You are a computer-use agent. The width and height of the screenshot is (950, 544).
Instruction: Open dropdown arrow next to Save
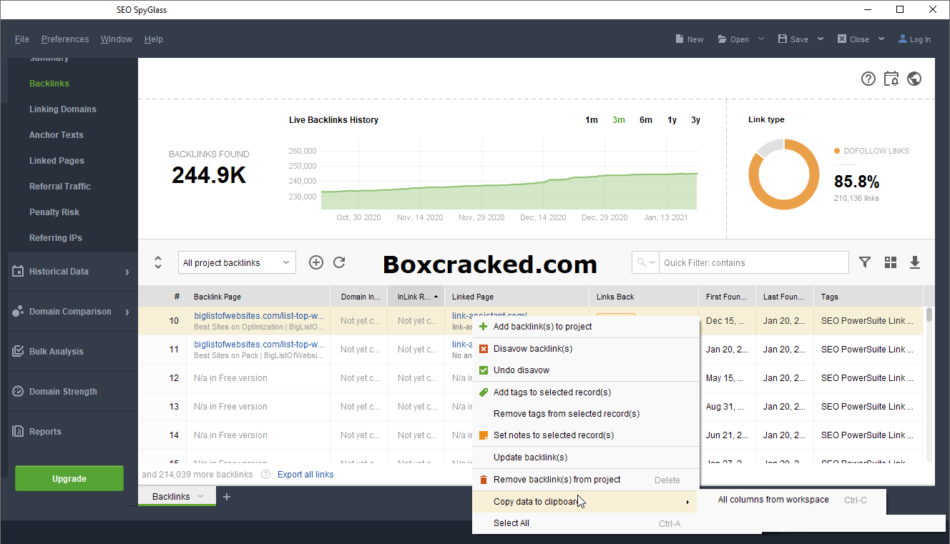point(821,39)
